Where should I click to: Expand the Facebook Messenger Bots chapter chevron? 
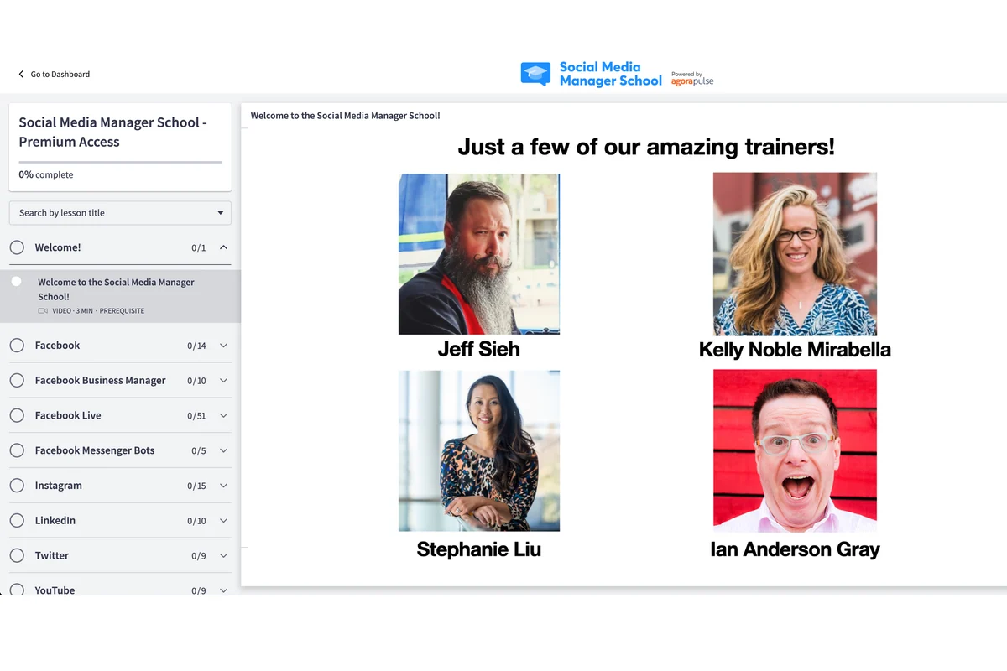(x=223, y=450)
